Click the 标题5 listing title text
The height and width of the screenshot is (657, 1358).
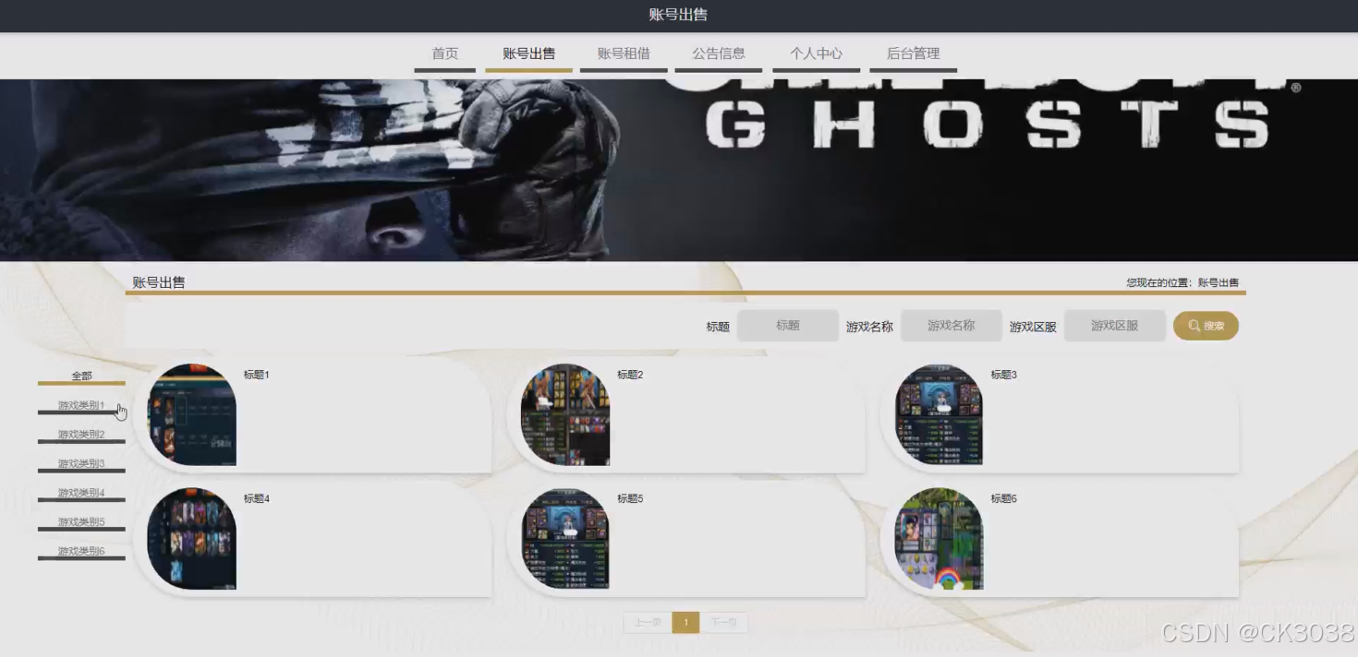(630, 498)
